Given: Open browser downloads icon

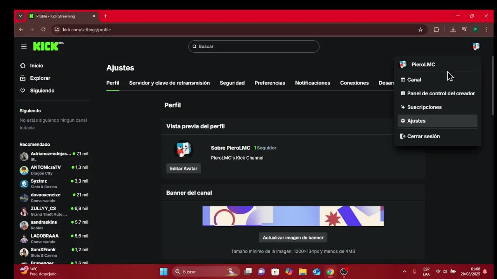Looking at the screenshot, I should pos(453,29).
